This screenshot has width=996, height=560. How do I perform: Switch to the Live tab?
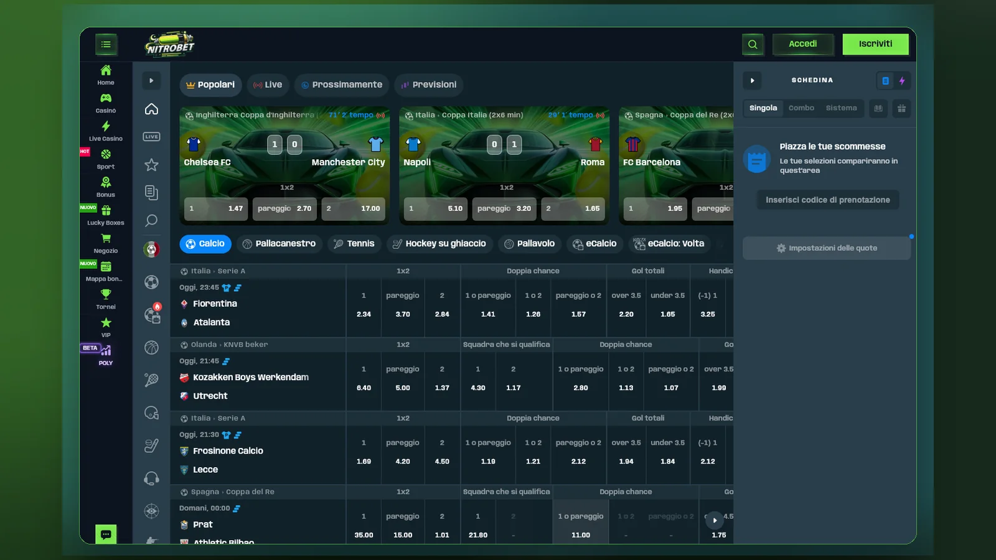pyautogui.click(x=268, y=85)
